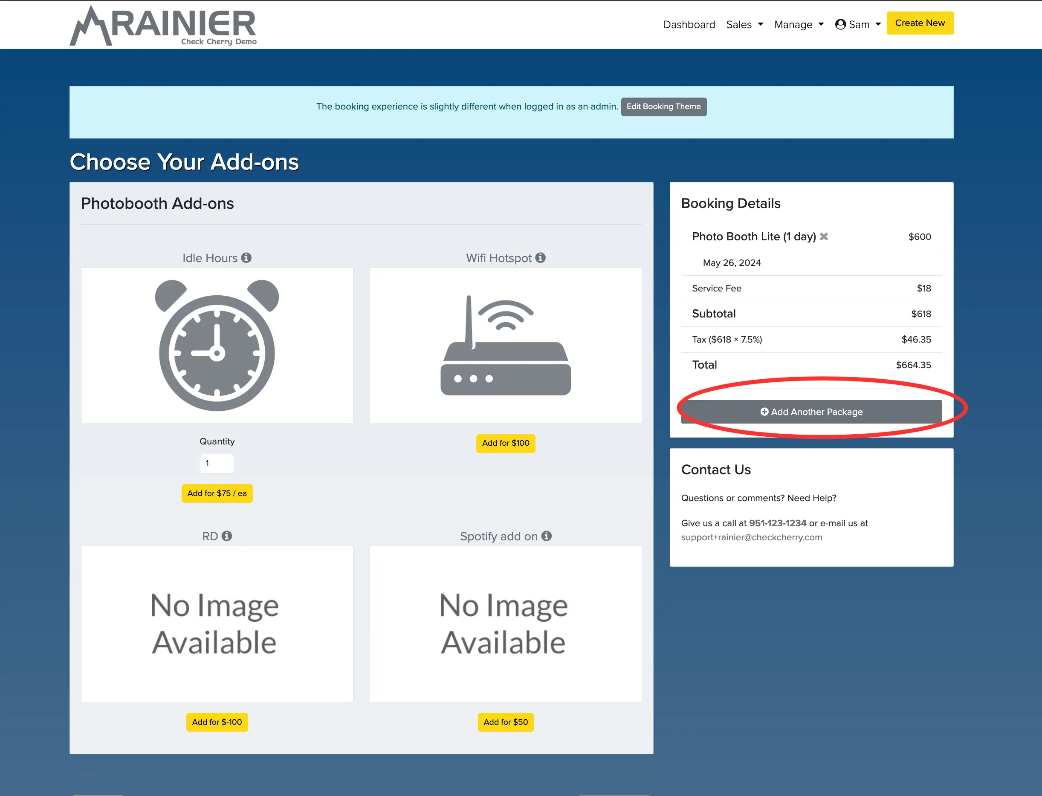The image size is (1042, 796).
Task: Click the Spotify add on title text
Action: (499, 536)
